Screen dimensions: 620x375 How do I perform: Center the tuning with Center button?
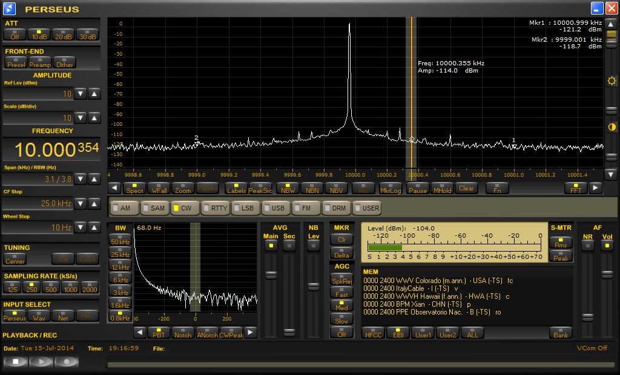point(15,259)
